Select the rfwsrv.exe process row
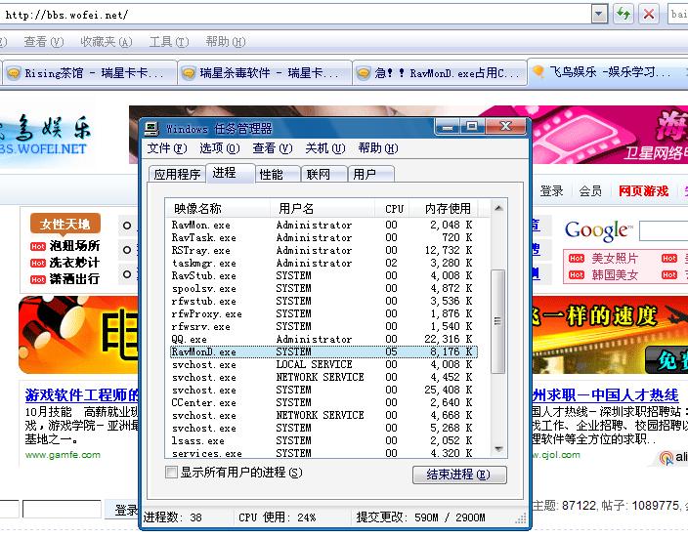 point(323,326)
